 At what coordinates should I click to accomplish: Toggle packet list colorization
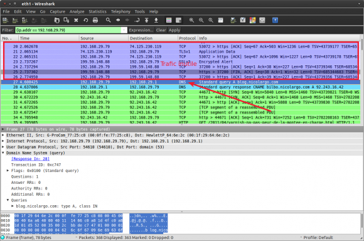click(x=169, y=21)
